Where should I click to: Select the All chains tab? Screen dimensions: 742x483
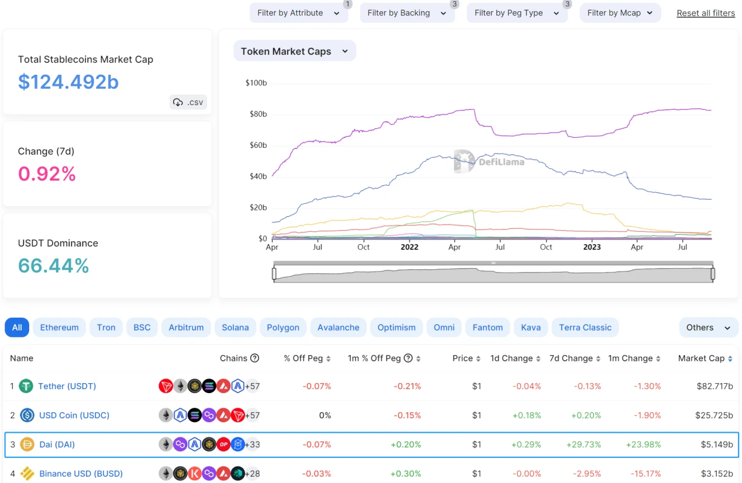coord(17,328)
